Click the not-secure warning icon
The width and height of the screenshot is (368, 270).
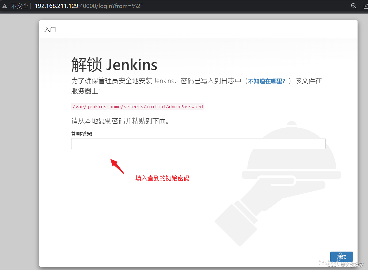pyautogui.click(x=5, y=6)
